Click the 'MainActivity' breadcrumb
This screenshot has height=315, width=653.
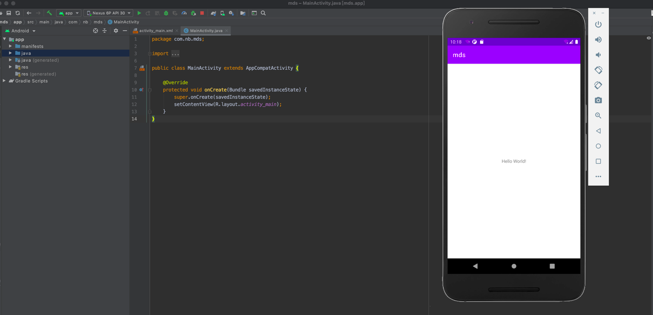tap(124, 22)
